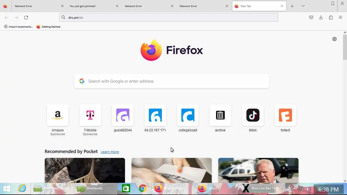The height and width of the screenshot is (195, 347).
Task: Open the money envelope Pocket story
Action: click(172, 170)
